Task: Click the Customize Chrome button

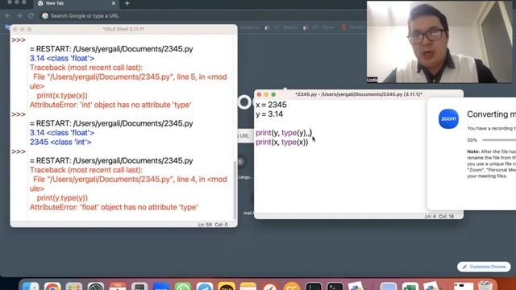Action: [484, 267]
